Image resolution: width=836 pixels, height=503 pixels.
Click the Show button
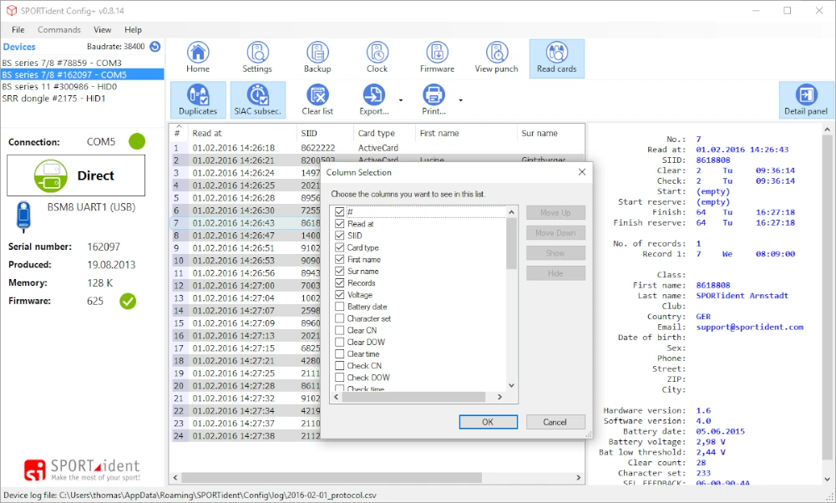click(x=555, y=253)
